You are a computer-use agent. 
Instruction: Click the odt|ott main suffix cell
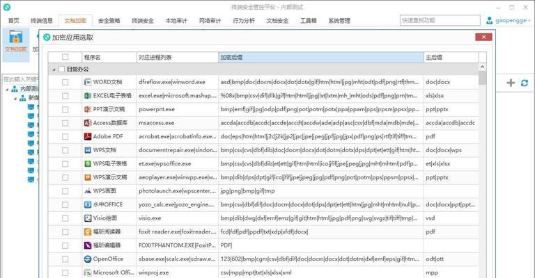451,259
